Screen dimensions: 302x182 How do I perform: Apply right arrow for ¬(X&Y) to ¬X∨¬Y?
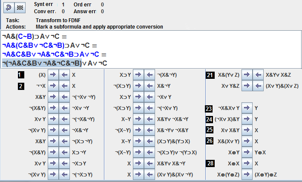click(x=53, y=108)
